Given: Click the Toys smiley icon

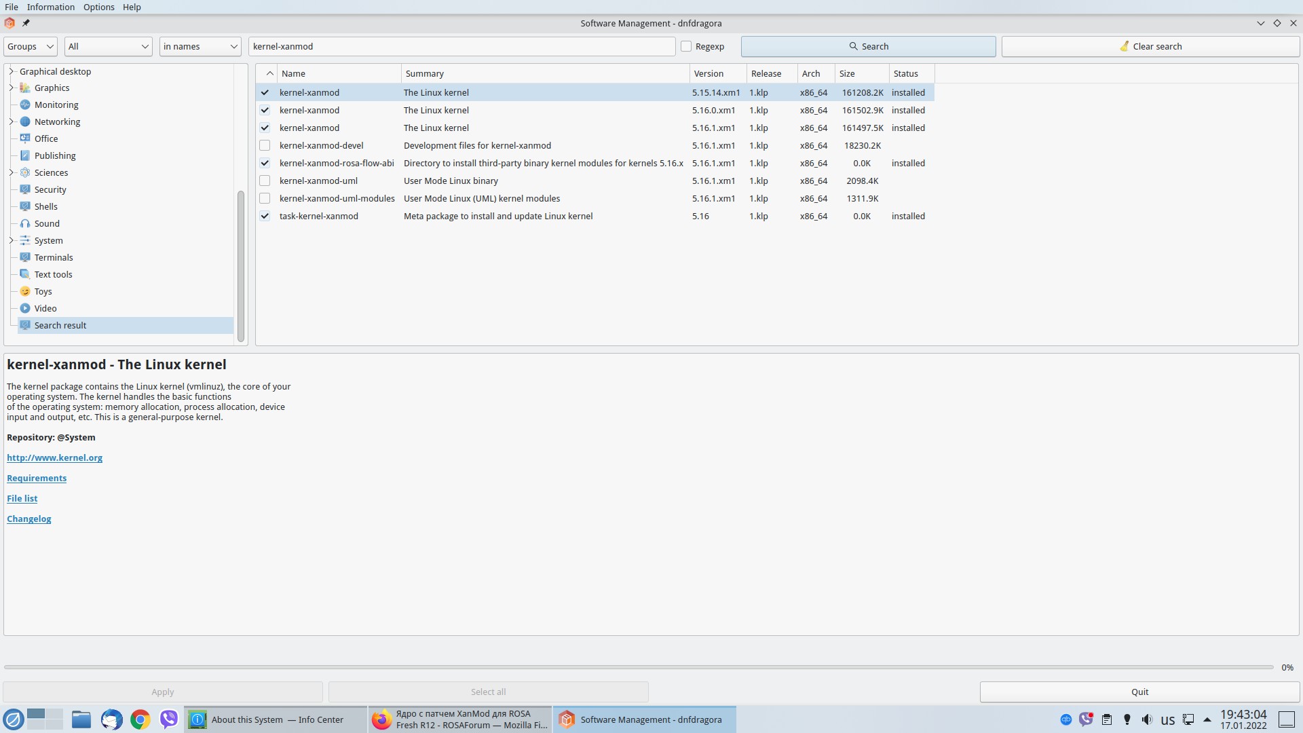Looking at the screenshot, I should pyautogui.click(x=25, y=292).
